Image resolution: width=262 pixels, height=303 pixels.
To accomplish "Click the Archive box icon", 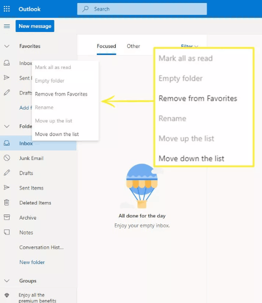I will [7, 217].
